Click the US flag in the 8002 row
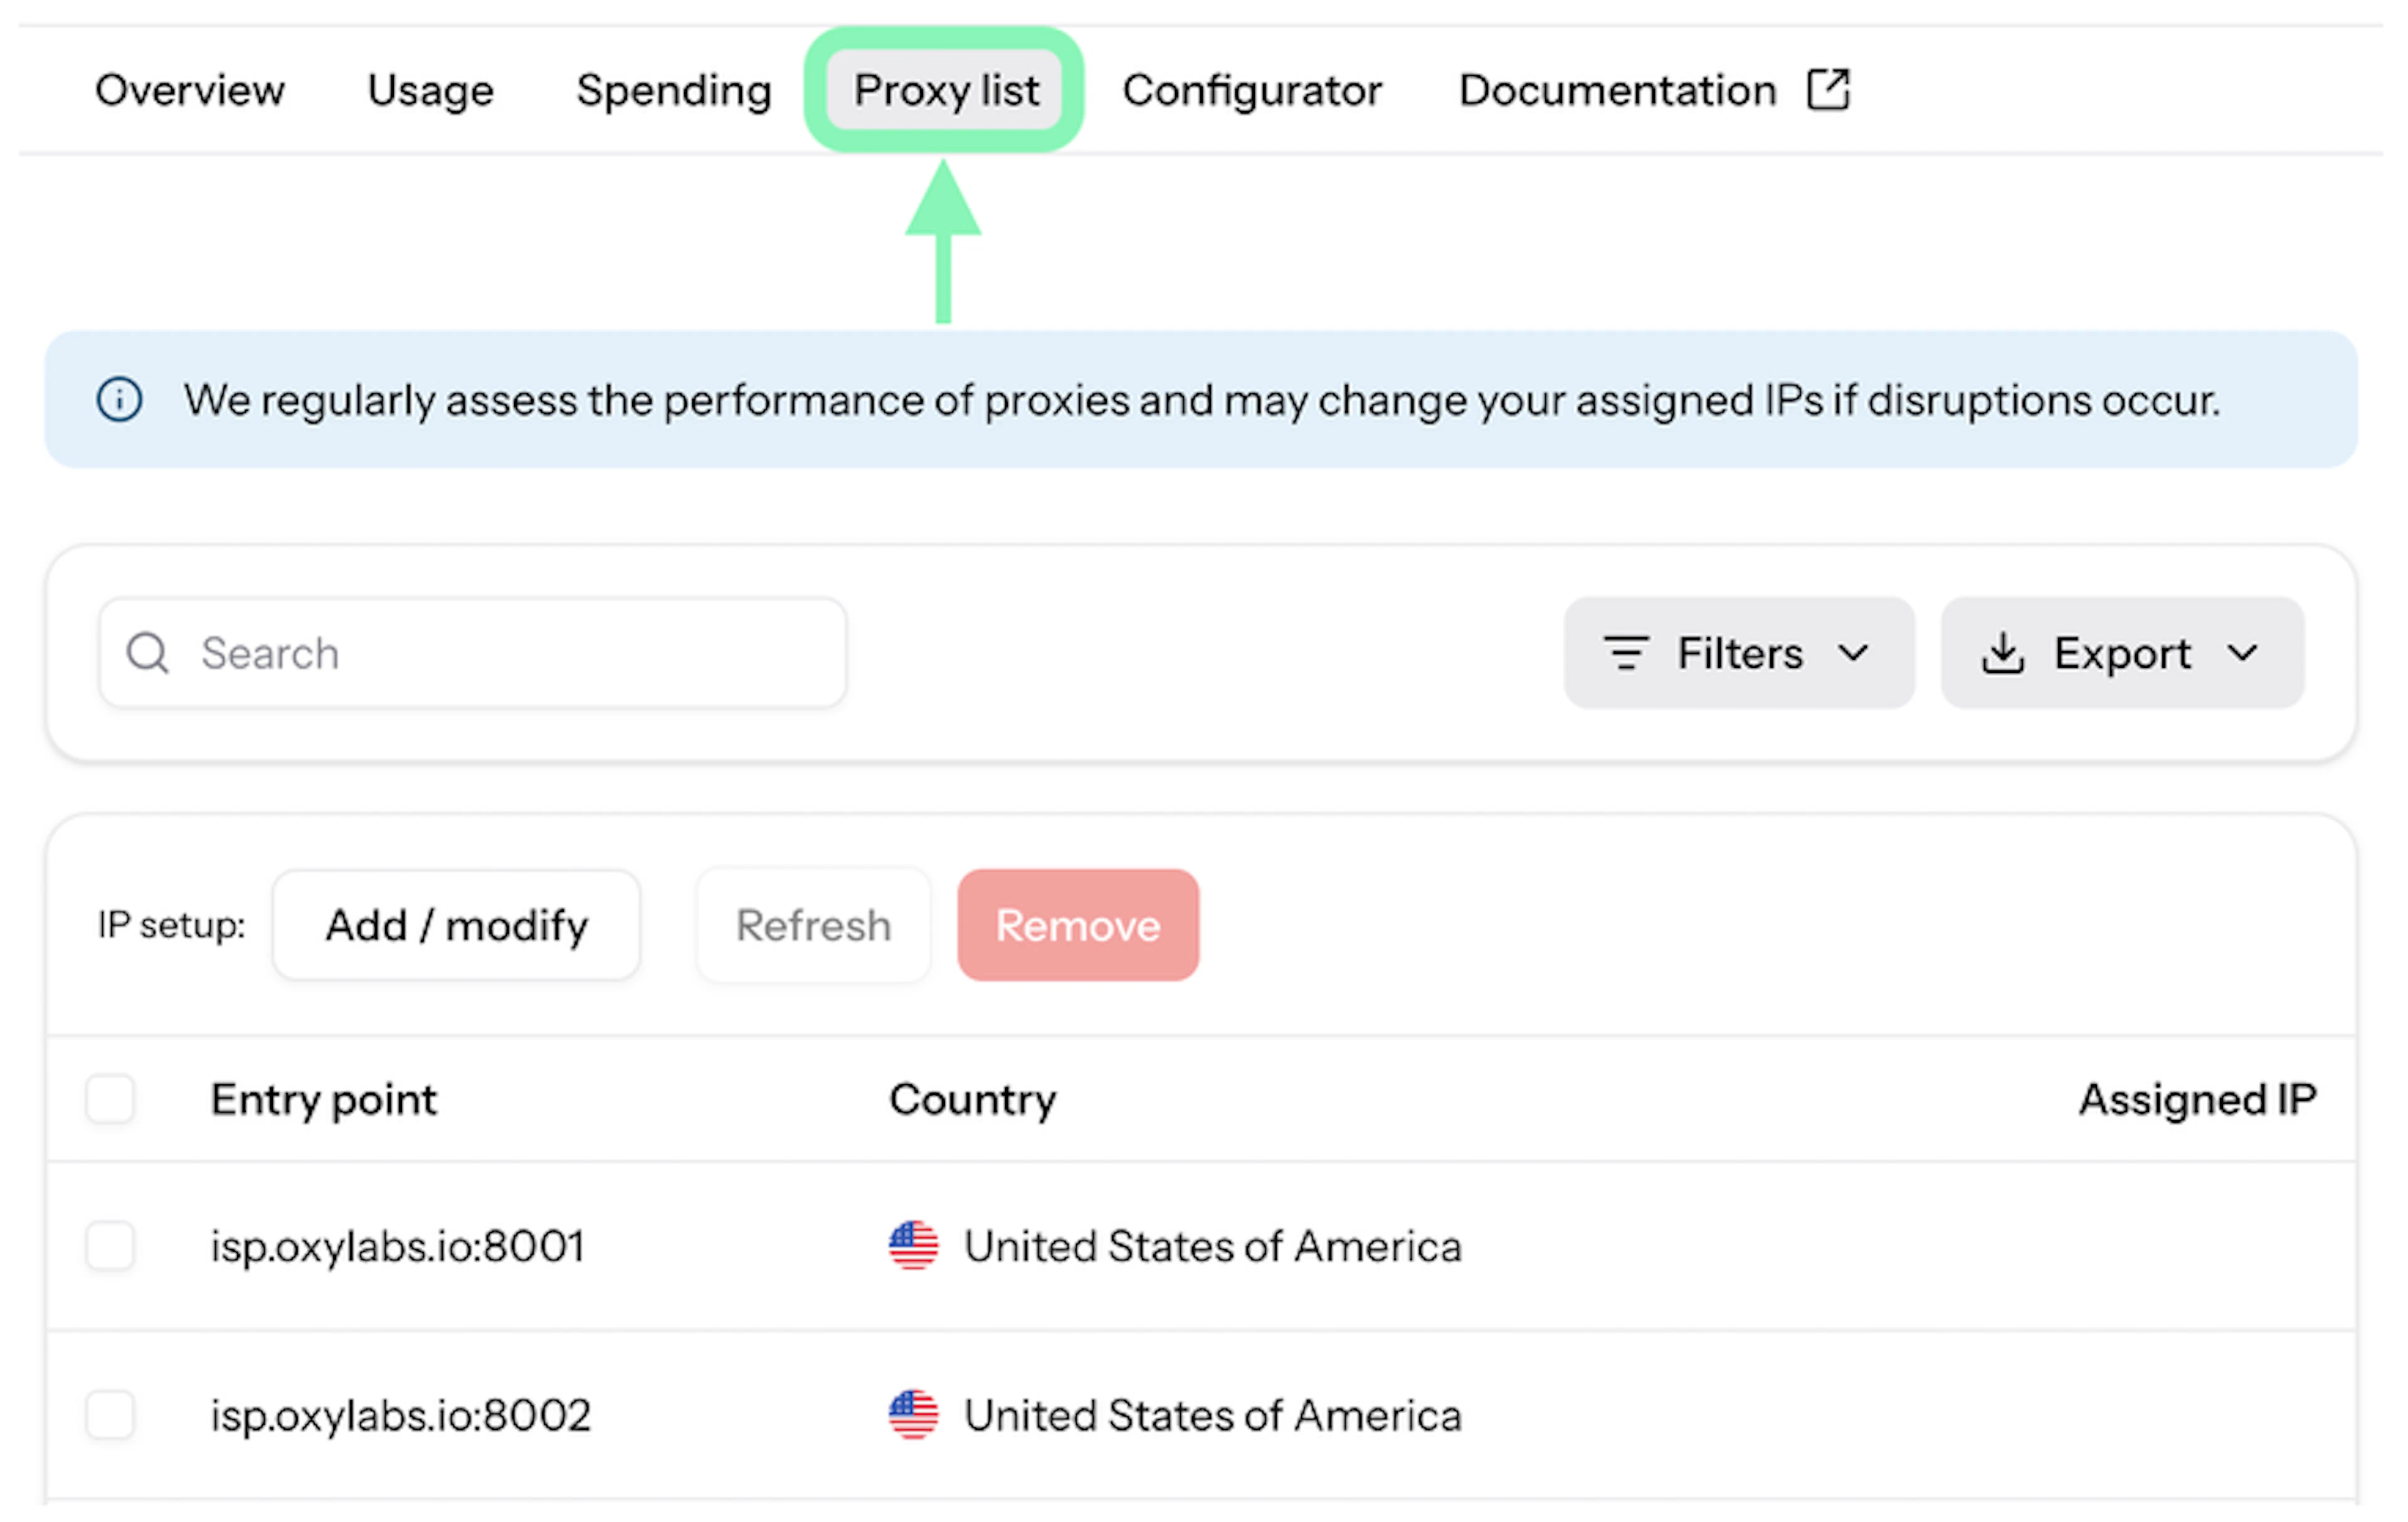 (914, 1415)
